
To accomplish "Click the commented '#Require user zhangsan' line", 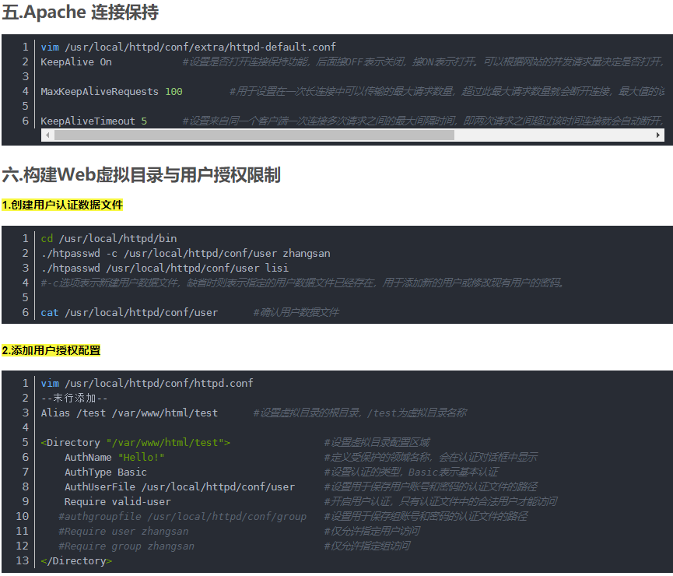I will 123,531.
